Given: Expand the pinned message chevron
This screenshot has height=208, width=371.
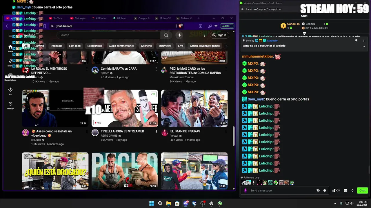Looking at the screenshot, I should coord(364,47).
